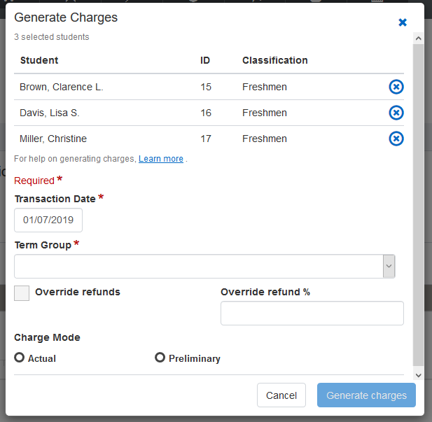
Task: Select the Actual charge mode
Action: pyautogui.click(x=20, y=358)
